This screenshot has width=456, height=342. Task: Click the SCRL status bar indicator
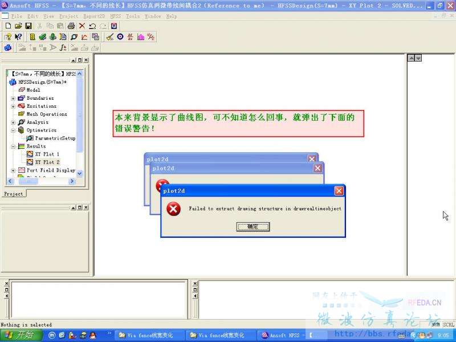click(449, 324)
